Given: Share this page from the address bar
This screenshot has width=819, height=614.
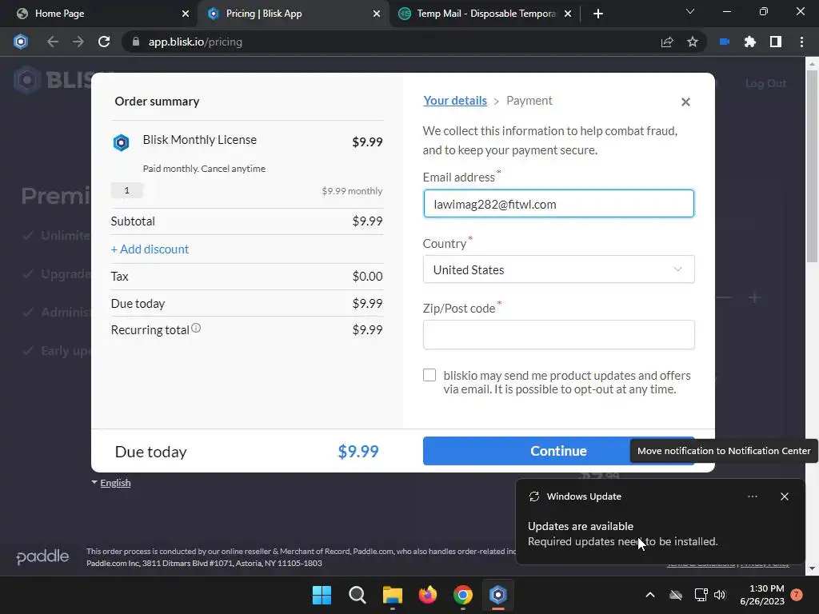Looking at the screenshot, I should [667, 42].
